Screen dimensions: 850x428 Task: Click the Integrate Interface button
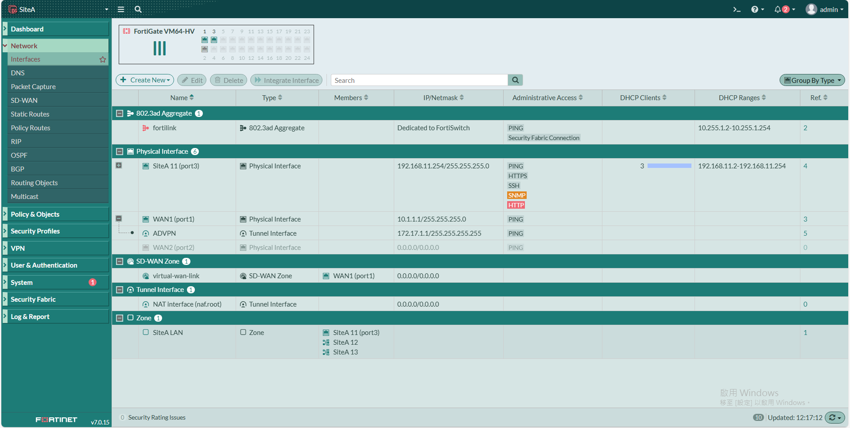pos(286,80)
